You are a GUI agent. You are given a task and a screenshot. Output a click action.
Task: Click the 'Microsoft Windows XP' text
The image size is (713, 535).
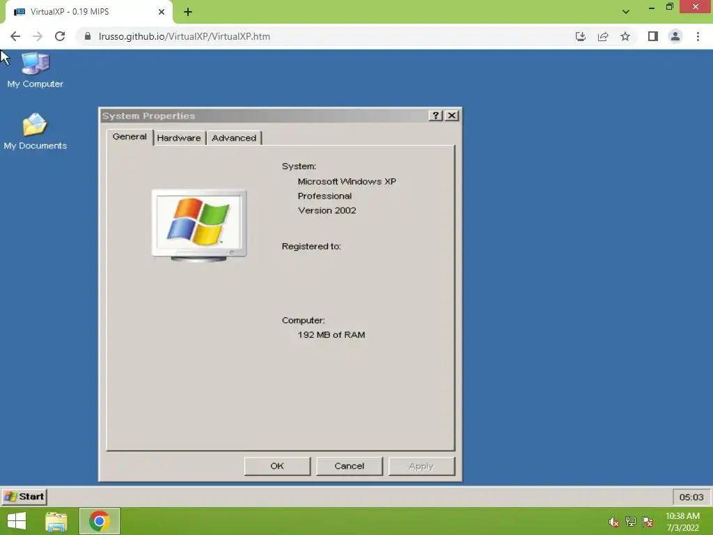coord(347,182)
